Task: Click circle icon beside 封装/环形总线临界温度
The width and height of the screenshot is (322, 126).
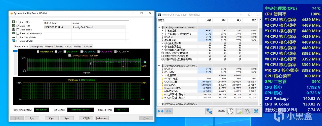Action: click(x=163, y=56)
